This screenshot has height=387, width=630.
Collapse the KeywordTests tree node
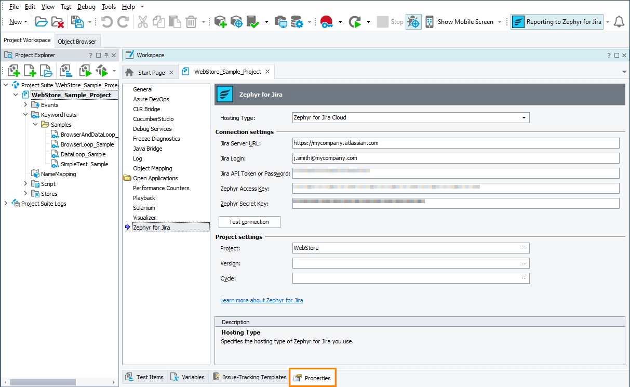25,115
